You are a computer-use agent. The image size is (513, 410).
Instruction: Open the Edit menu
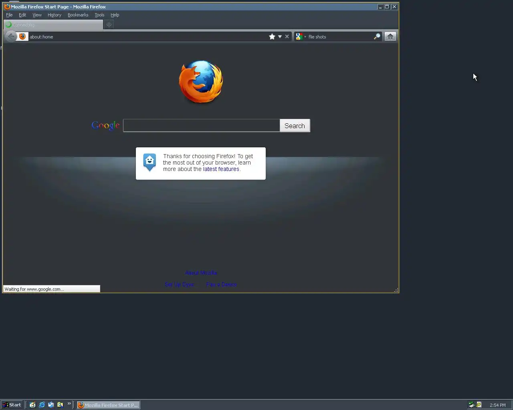point(22,15)
